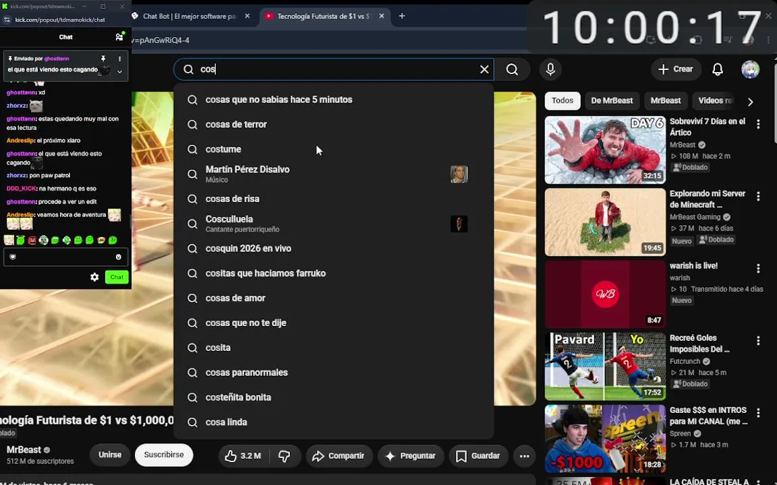Screen dimensions: 777x485
Task: Select suggestion 'costeñita bonita'
Action: [333, 397]
